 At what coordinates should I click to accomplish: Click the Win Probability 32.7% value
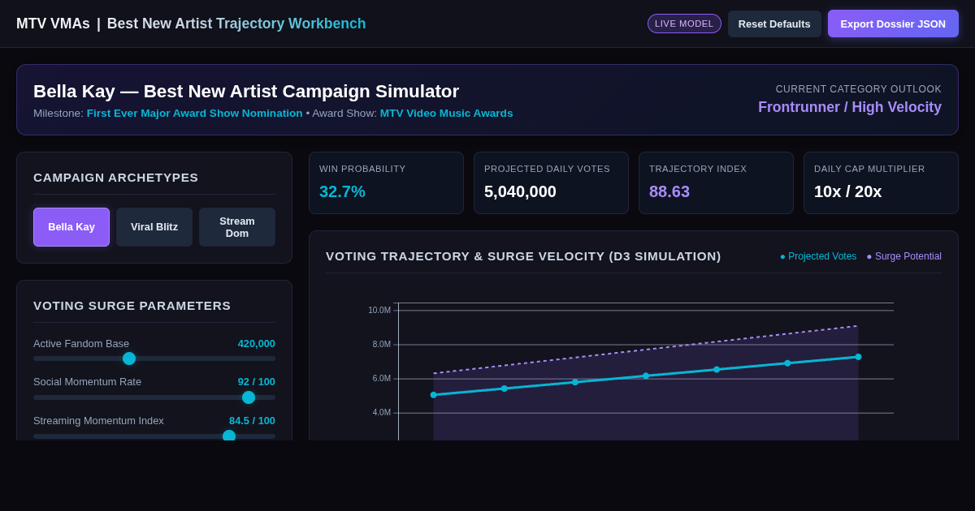click(x=342, y=191)
